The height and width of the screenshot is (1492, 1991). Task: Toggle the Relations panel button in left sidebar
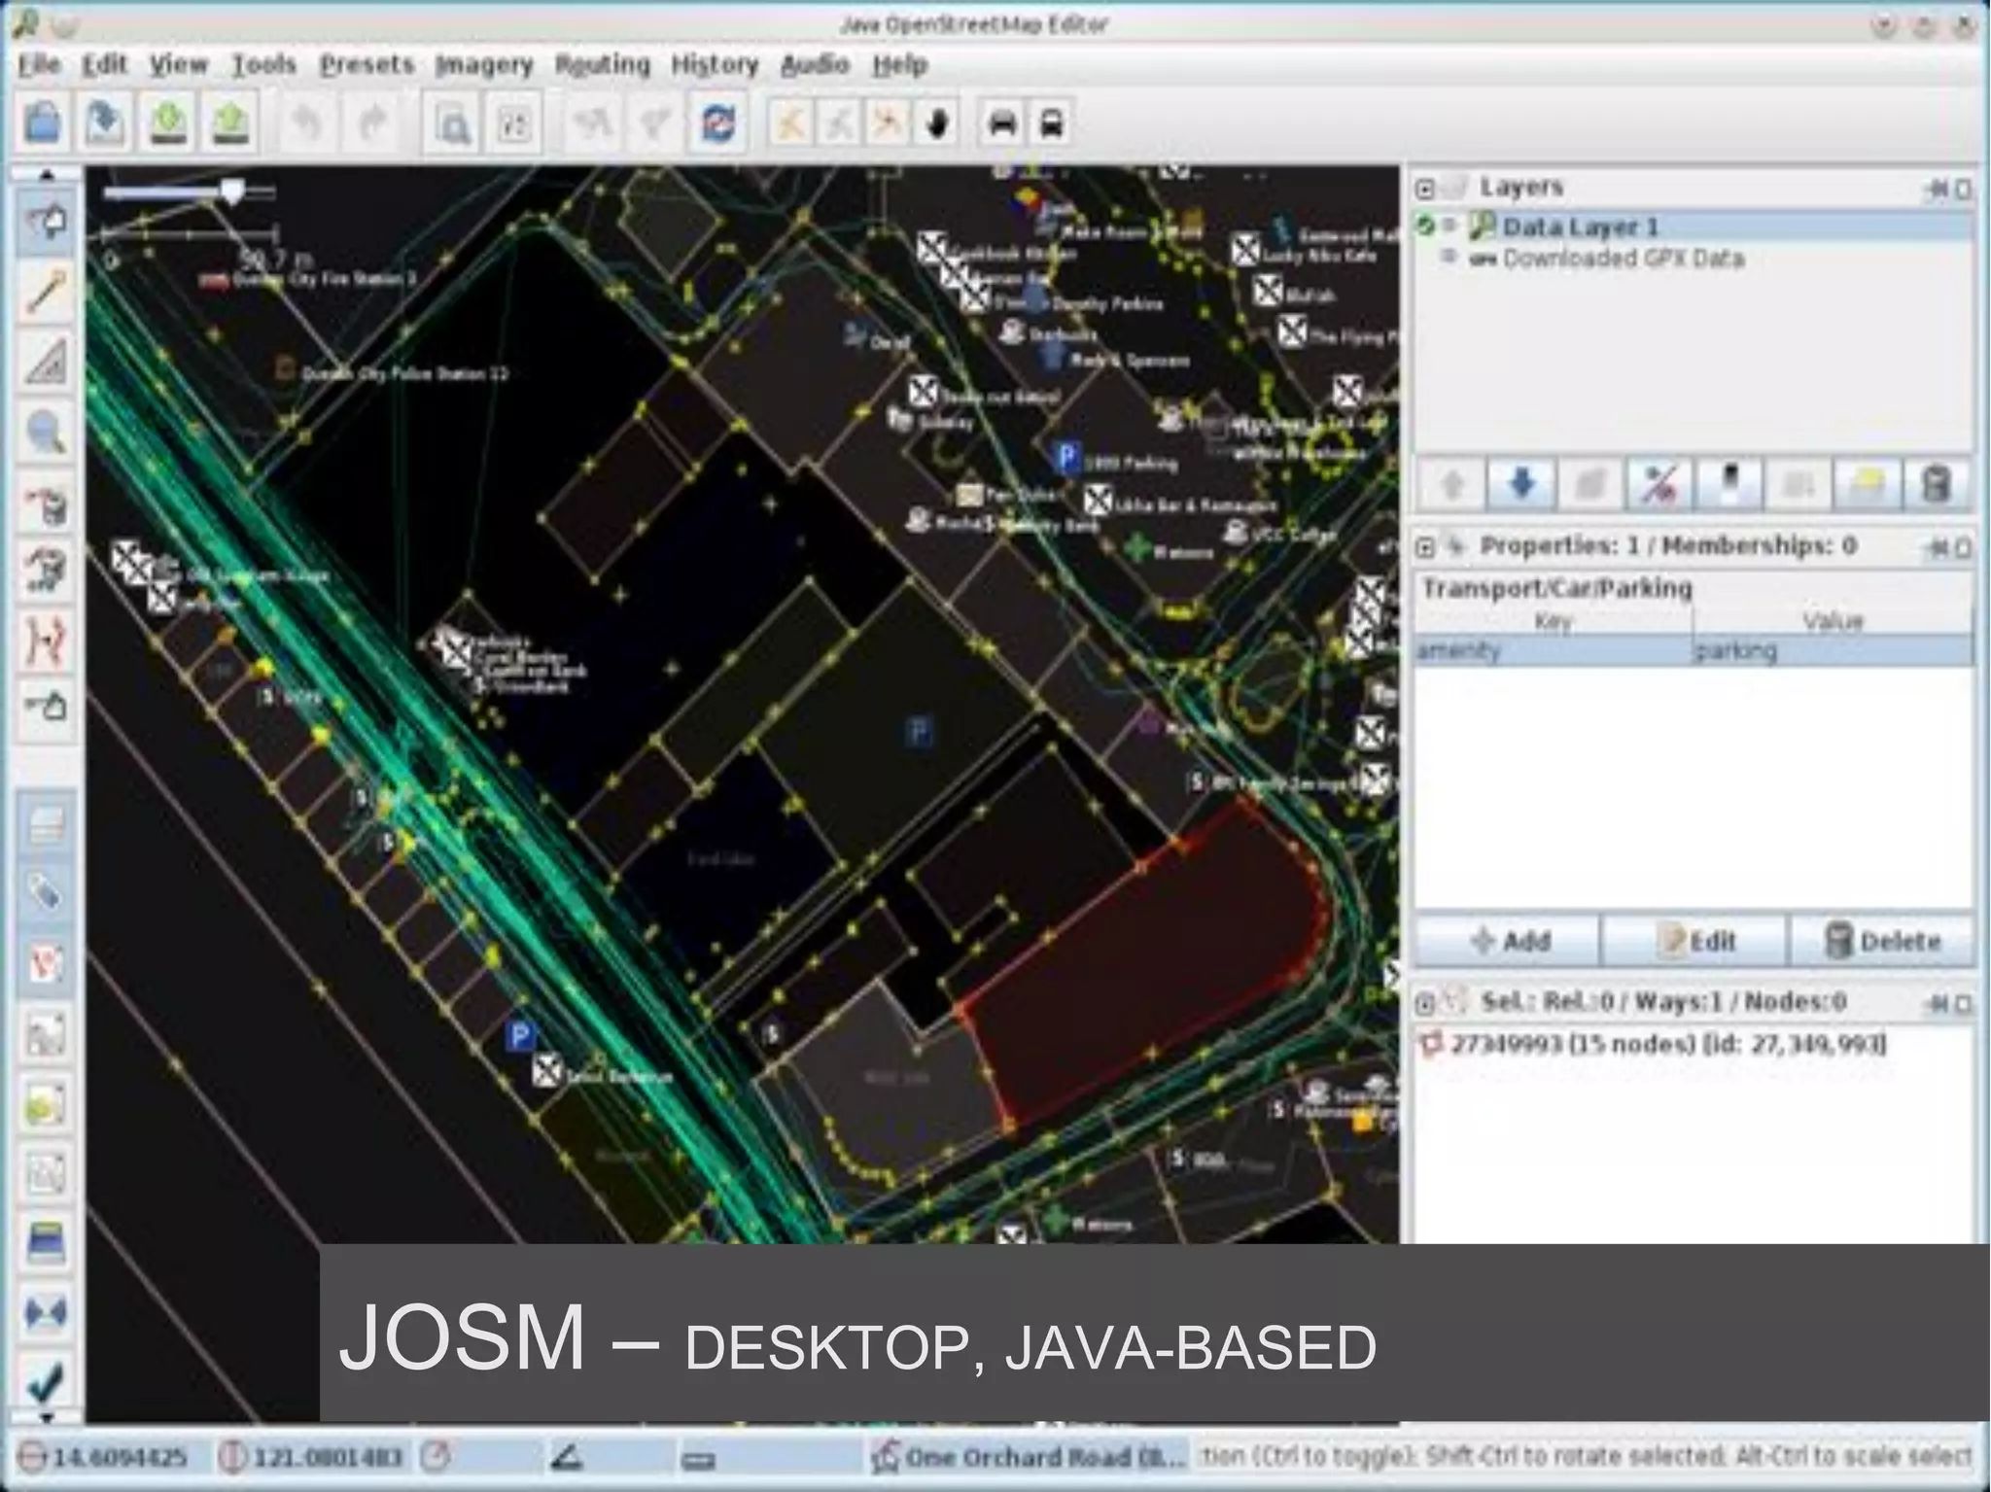(46, 1034)
